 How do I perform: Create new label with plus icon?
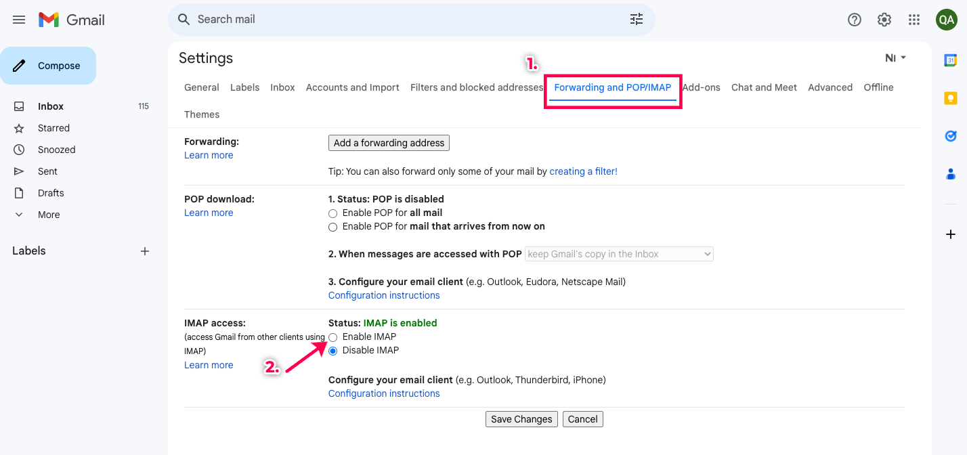click(x=144, y=251)
